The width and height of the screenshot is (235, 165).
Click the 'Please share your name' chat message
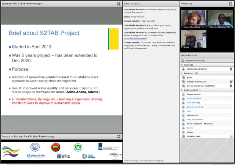148,27
